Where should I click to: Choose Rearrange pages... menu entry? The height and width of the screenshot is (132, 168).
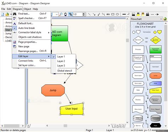pyautogui.click(x=32, y=51)
